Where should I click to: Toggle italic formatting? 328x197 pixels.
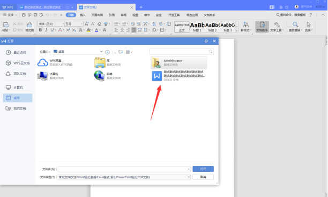pyautogui.click(x=46, y=30)
